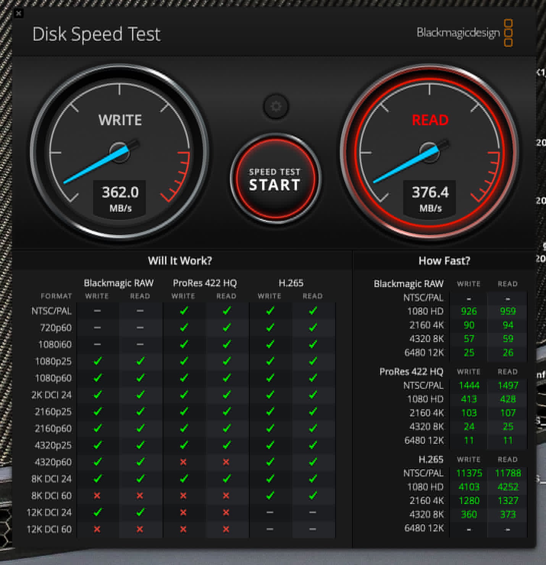Click the 4320p60 format row label
The height and width of the screenshot is (565, 546).
click(x=53, y=462)
